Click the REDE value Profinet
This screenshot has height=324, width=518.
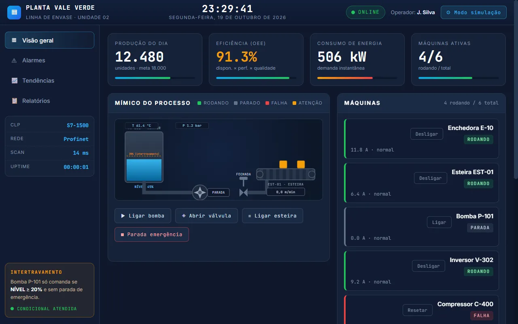(76, 139)
